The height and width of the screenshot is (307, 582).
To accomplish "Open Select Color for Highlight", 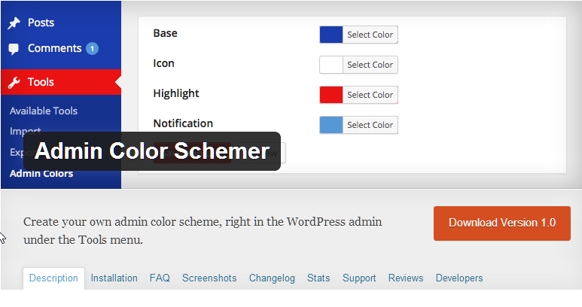I will coord(370,95).
